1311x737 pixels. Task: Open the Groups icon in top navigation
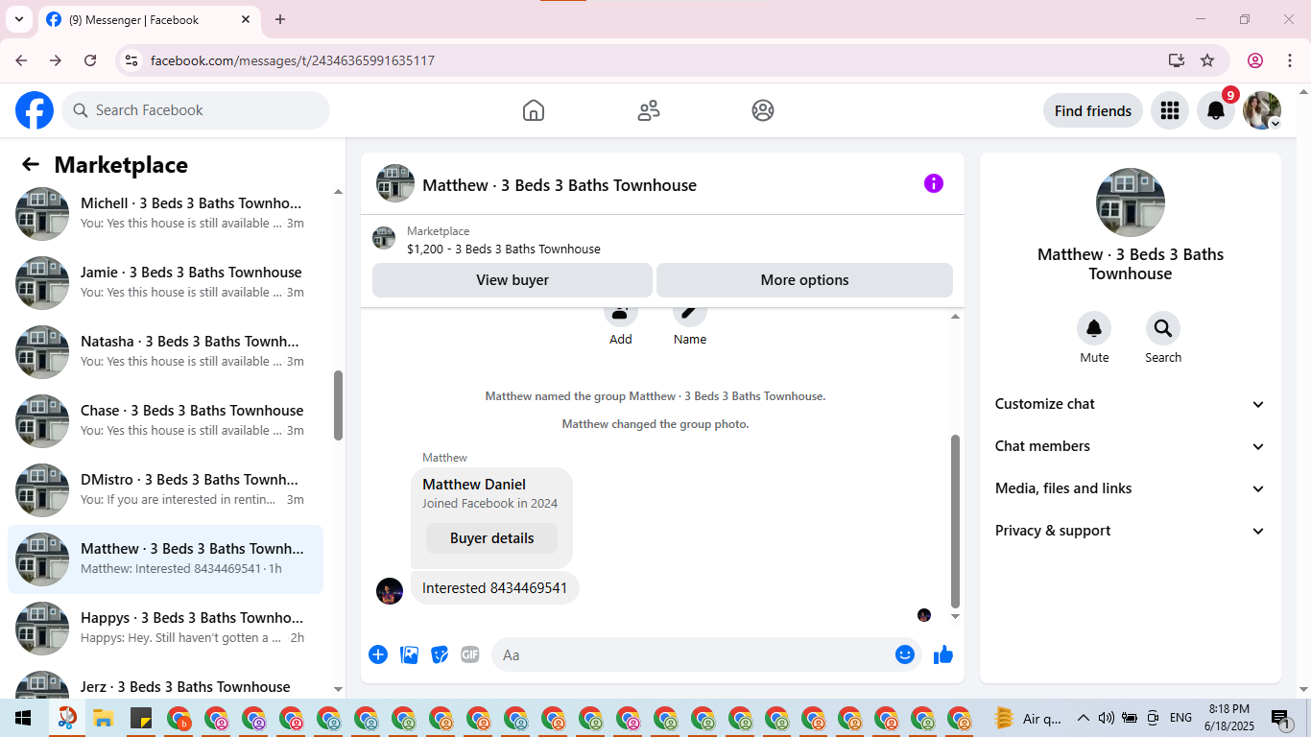(763, 110)
